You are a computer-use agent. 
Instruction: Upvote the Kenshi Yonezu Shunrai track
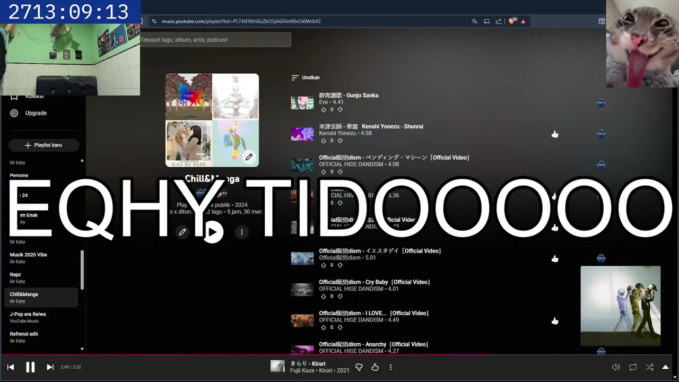pyautogui.click(x=324, y=141)
